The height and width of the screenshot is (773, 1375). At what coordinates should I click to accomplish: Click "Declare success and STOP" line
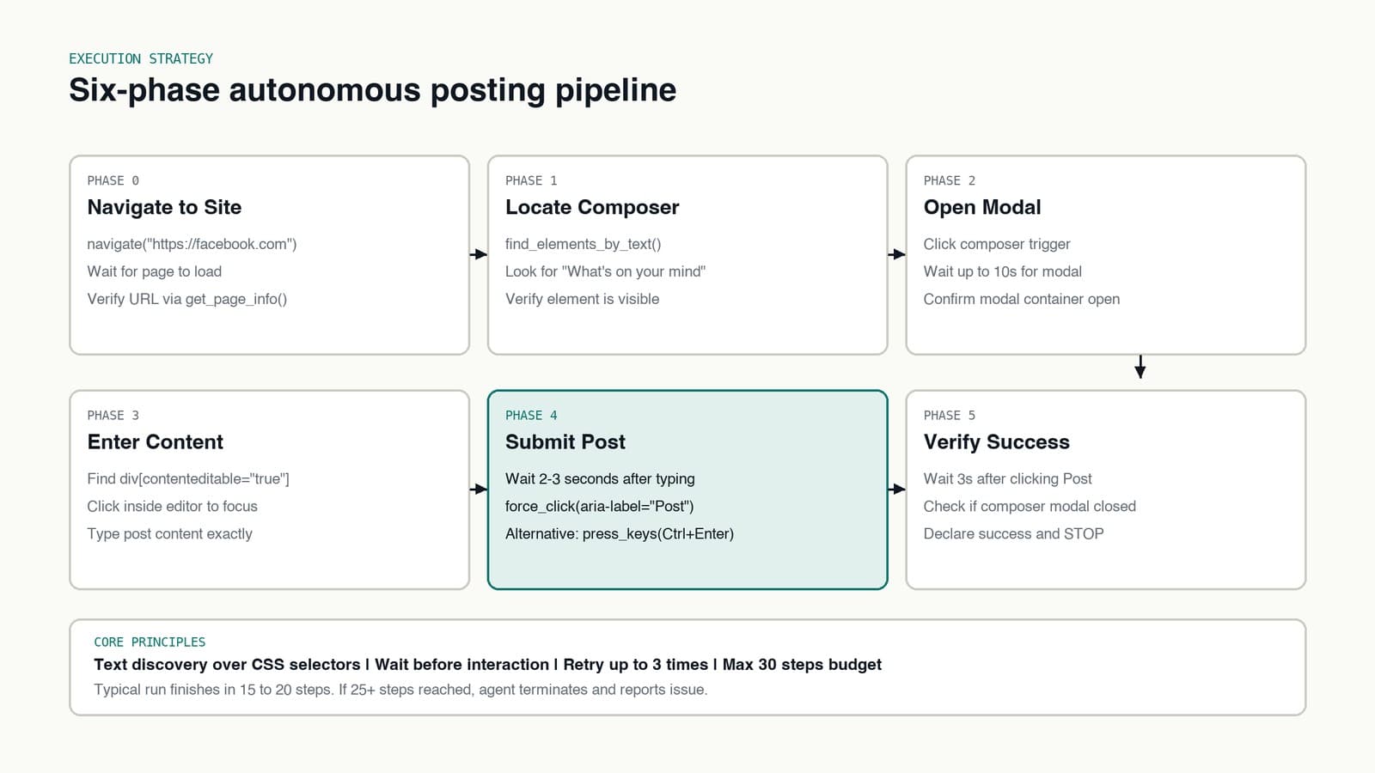coord(1013,533)
